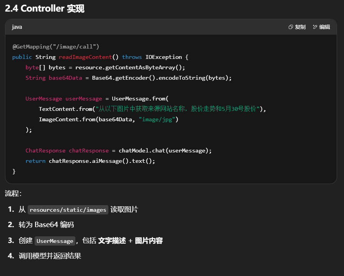Click the readImageContent method name
Image resolution: width=344 pixels, height=276 pixels.
pyautogui.click(x=85, y=57)
